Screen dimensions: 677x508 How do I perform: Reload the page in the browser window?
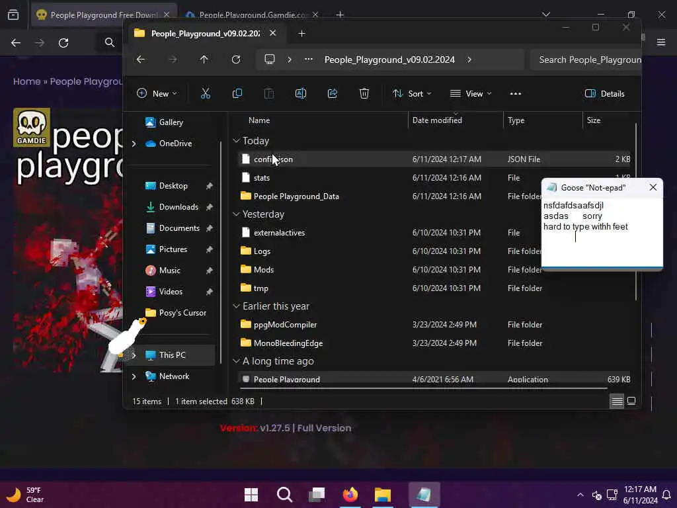[63, 43]
